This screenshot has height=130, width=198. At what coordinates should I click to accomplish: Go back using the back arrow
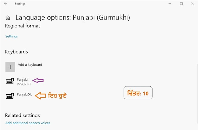[x=5, y=3]
